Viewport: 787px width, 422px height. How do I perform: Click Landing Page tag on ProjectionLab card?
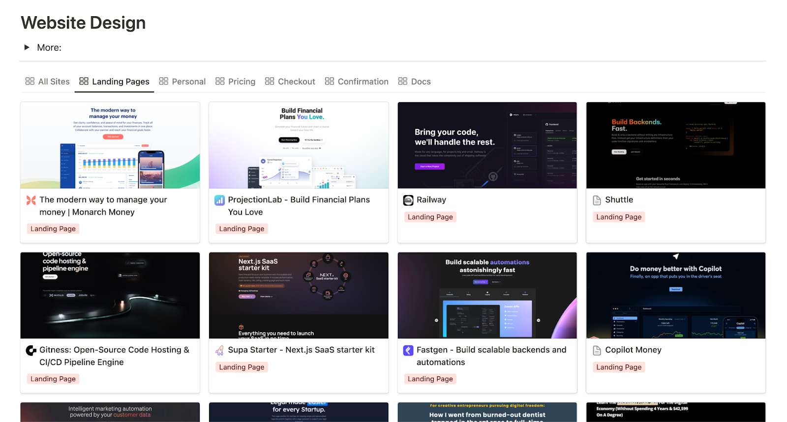242,229
